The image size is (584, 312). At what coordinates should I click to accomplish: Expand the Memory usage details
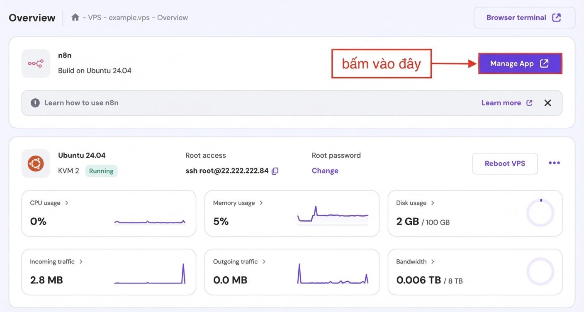(x=261, y=203)
